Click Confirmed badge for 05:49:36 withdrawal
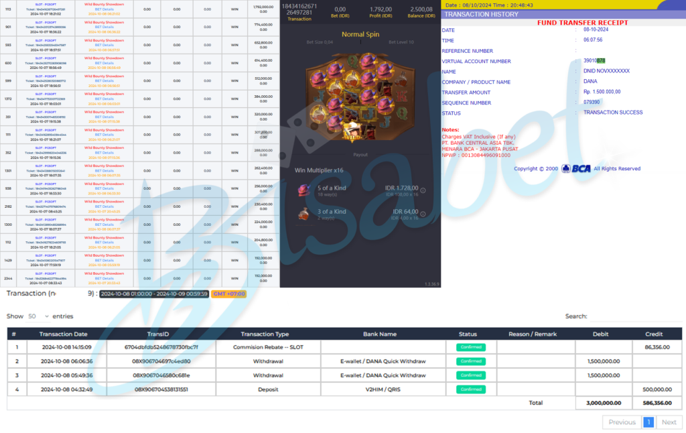686x433 pixels. 471,375
